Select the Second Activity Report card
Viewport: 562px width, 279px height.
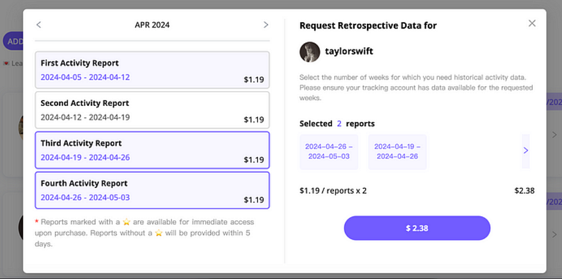pyautogui.click(x=152, y=110)
